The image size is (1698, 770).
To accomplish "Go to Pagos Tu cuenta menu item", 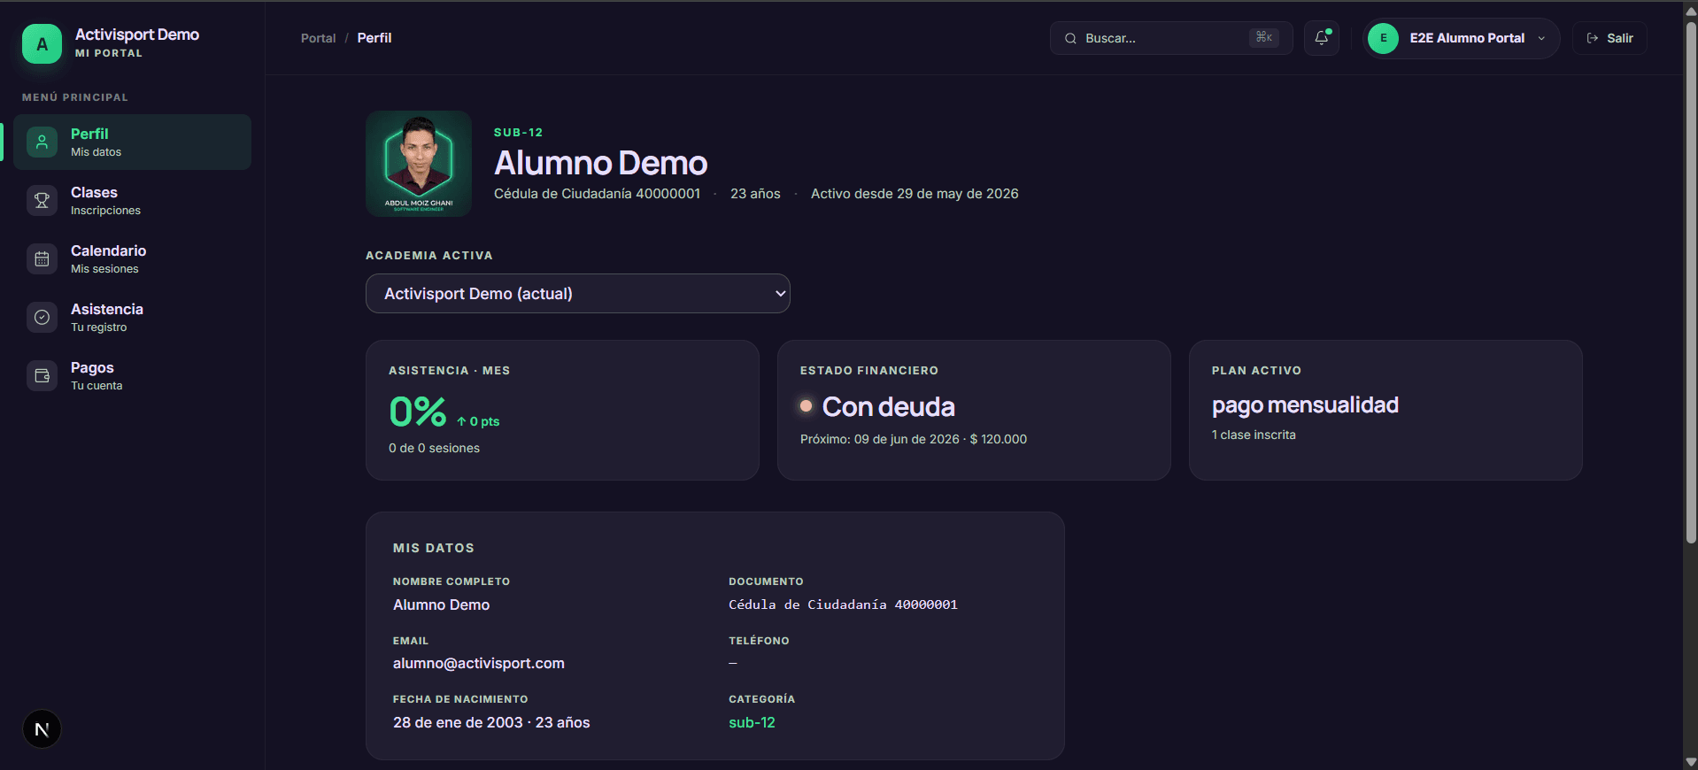I will point(132,375).
